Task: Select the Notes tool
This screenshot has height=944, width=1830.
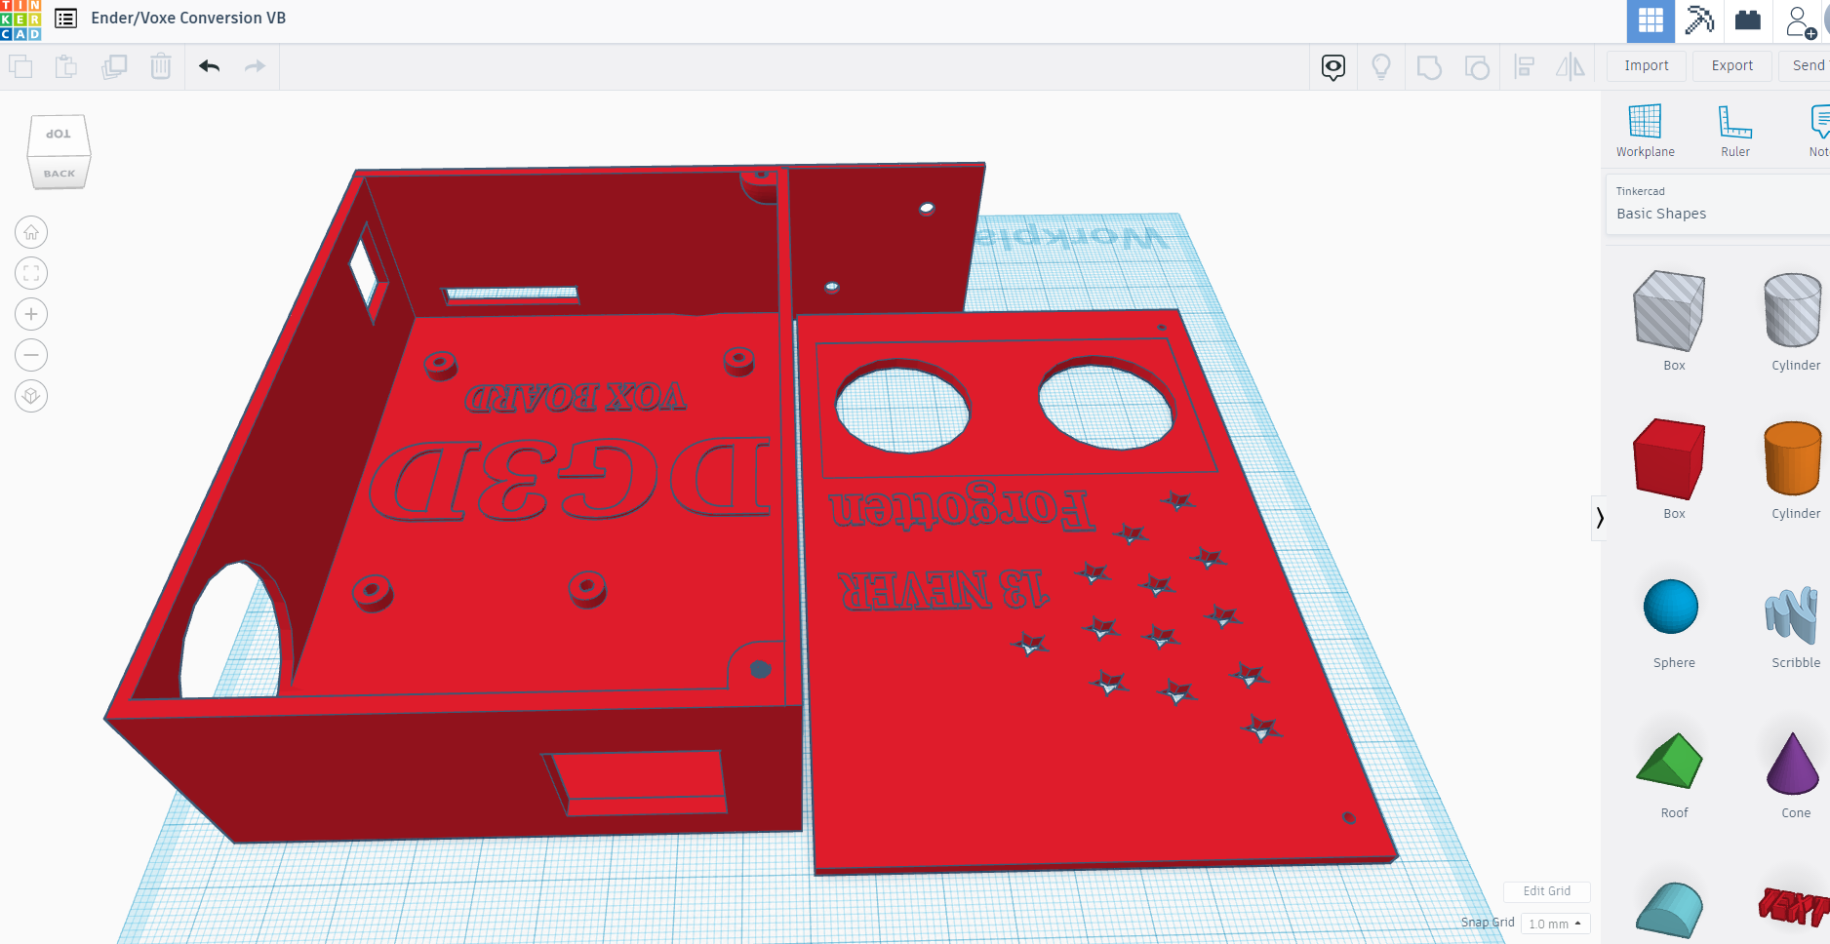Action: click(1818, 131)
